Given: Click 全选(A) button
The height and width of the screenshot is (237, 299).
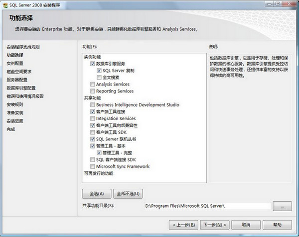Looking at the screenshot, I should [97, 194].
